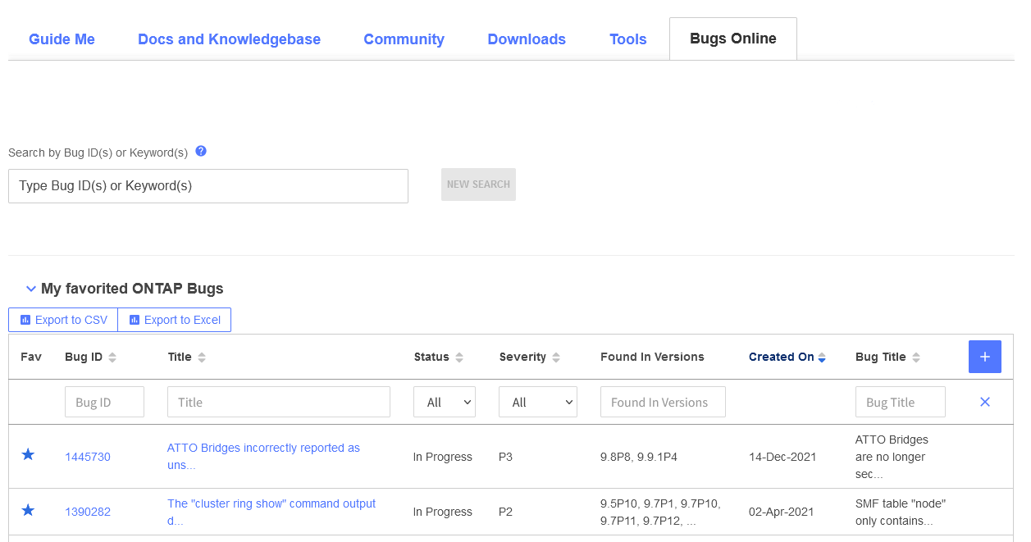Click the blue plus add column button

coord(984,357)
